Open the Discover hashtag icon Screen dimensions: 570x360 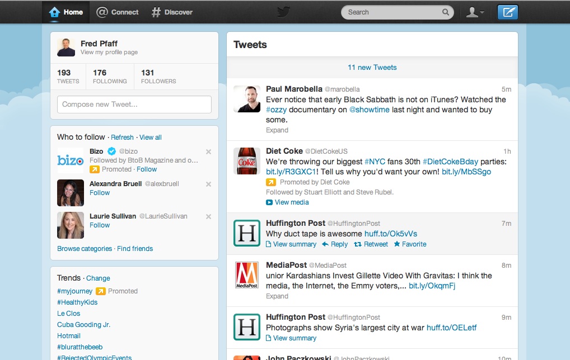(156, 12)
